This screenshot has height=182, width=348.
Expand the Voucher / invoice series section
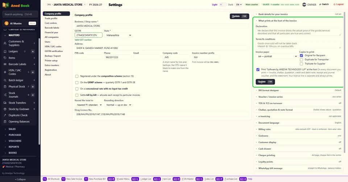(x=298, y=97)
